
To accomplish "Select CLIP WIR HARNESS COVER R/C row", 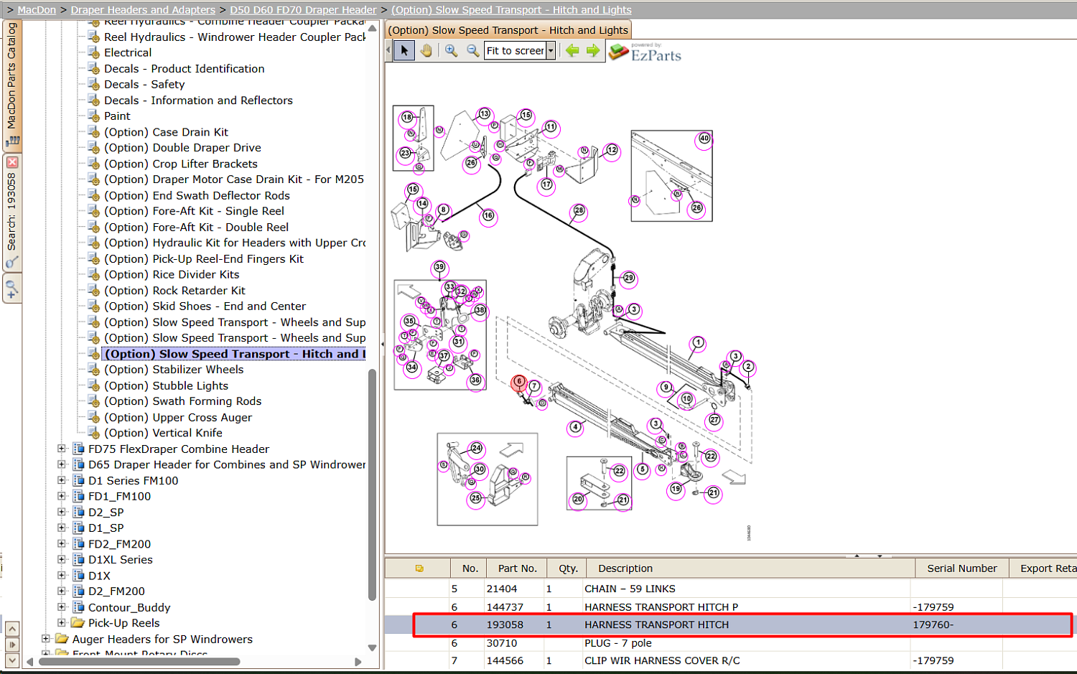I will (729, 660).
